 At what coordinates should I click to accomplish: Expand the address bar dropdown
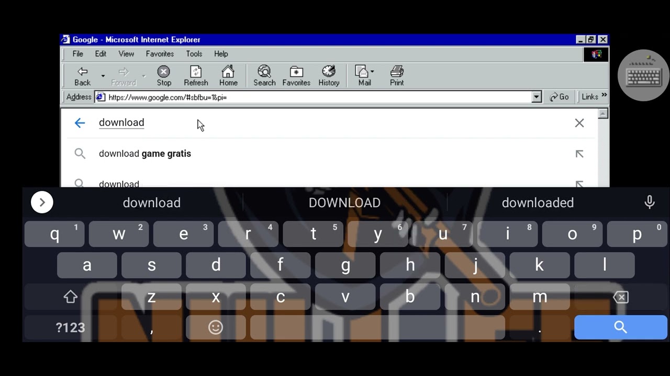pos(536,97)
